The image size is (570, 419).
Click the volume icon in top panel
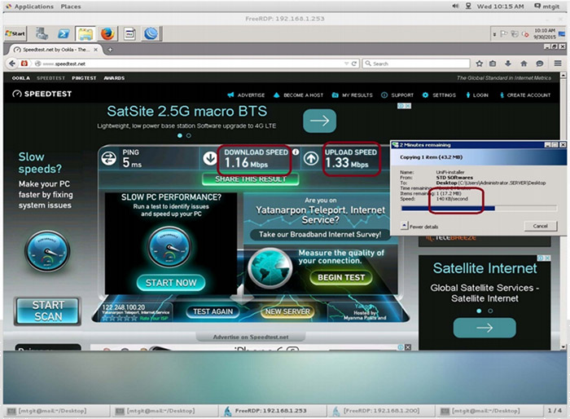pos(455,7)
